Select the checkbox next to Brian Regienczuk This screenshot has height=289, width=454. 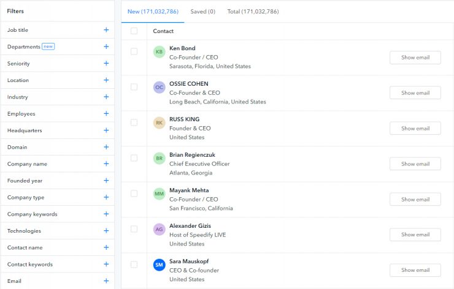pyautogui.click(x=134, y=158)
